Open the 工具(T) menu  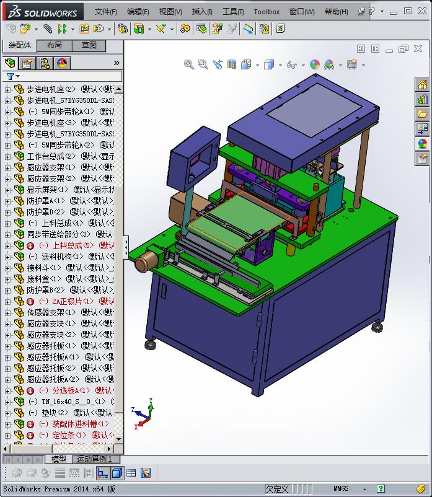click(233, 12)
